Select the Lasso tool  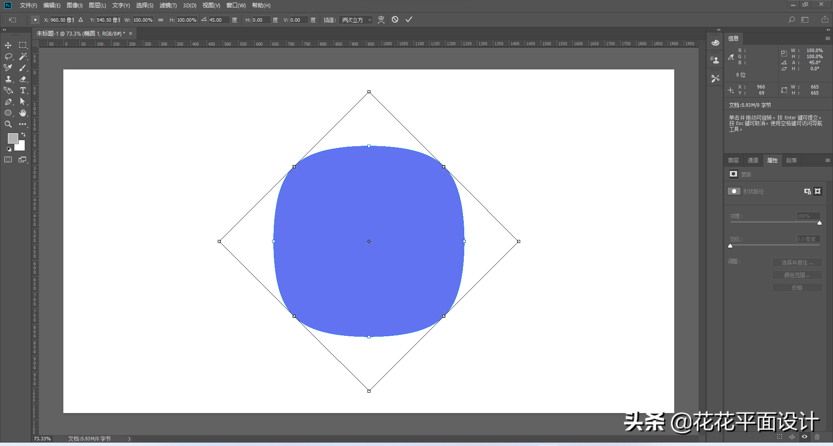tap(8, 57)
